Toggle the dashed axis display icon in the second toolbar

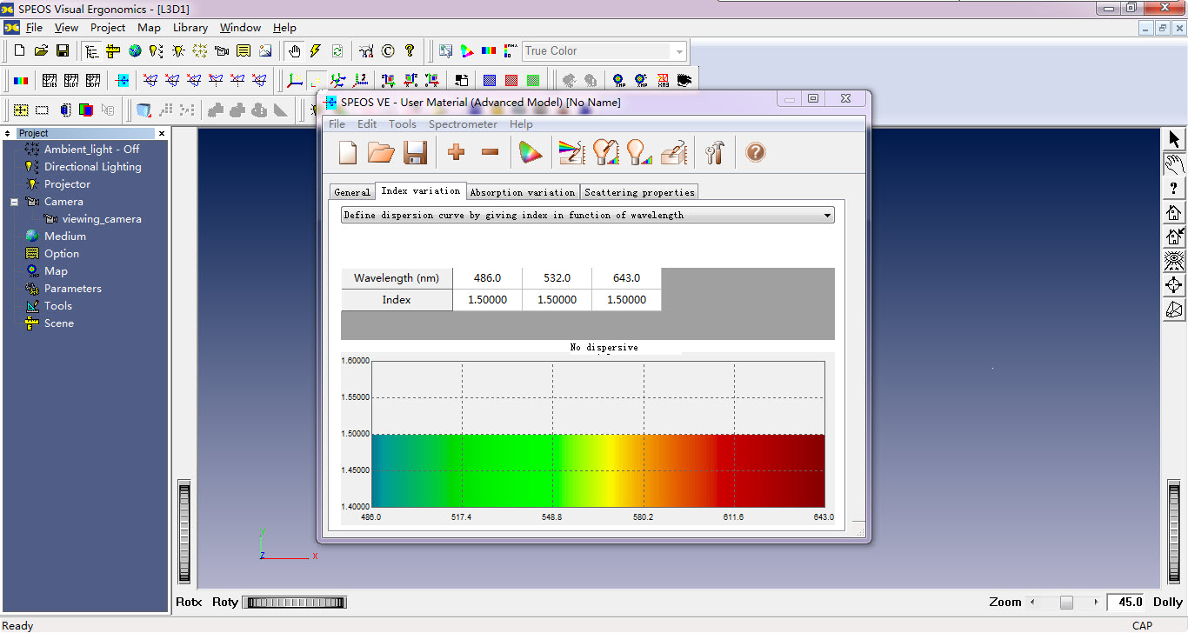[x=317, y=81]
